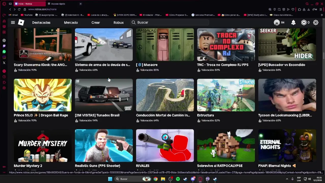Viewport: 325px width, 183px height.
Task: Click the Roblox Buscar search field
Action: click(x=170, y=22)
